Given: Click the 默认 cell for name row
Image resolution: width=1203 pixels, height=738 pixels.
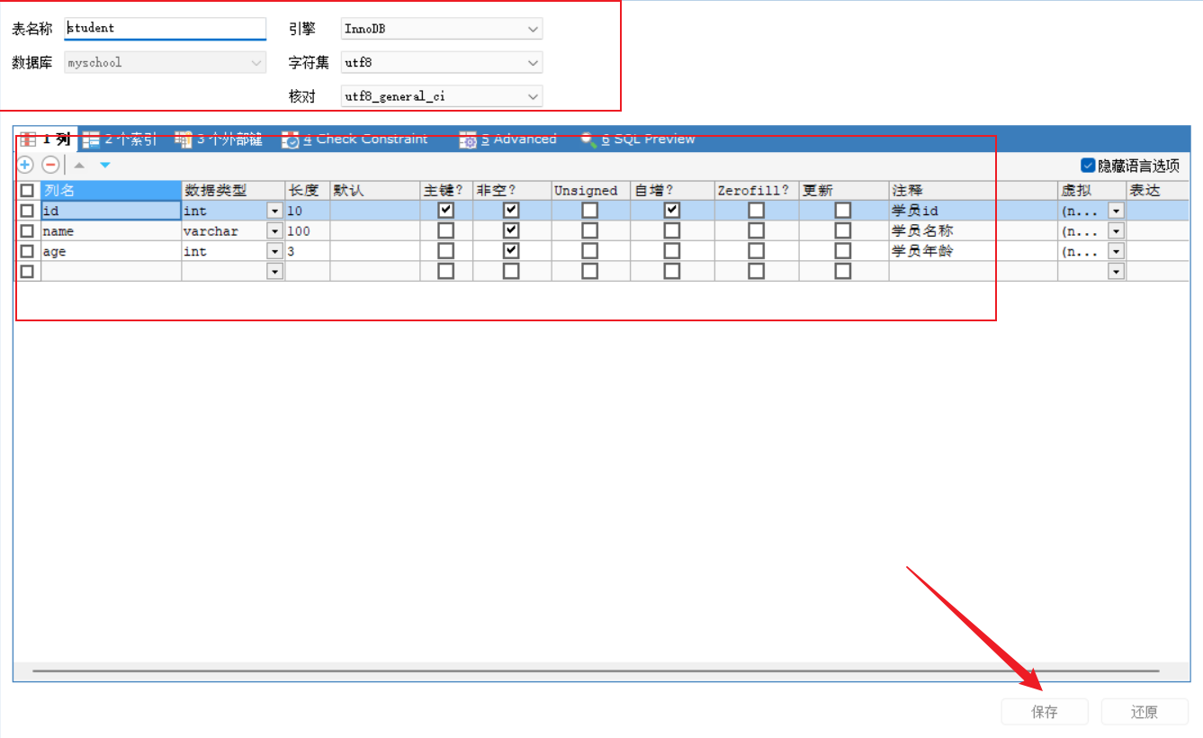Looking at the screenshot, I should click(374, 231).
